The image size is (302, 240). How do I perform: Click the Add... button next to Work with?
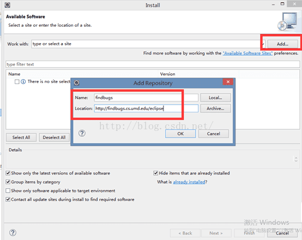click(x=282, y=44)
